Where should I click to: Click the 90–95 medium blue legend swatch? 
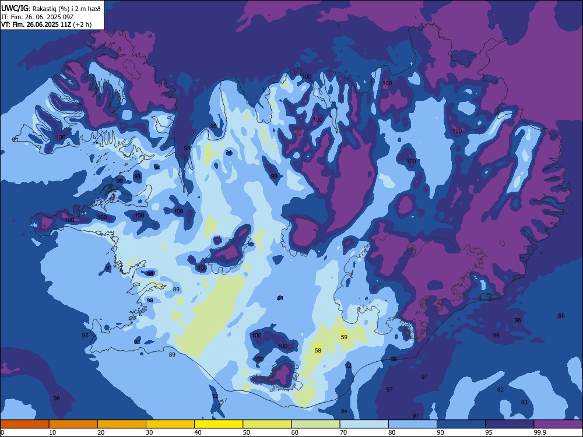click(x=461, y=424)
